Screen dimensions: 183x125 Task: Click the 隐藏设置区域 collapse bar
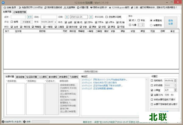(x=91, y=71)
